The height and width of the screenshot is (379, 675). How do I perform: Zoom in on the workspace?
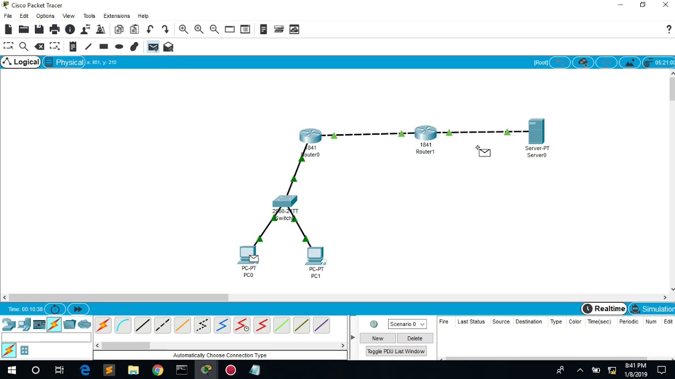pos(183,29)
